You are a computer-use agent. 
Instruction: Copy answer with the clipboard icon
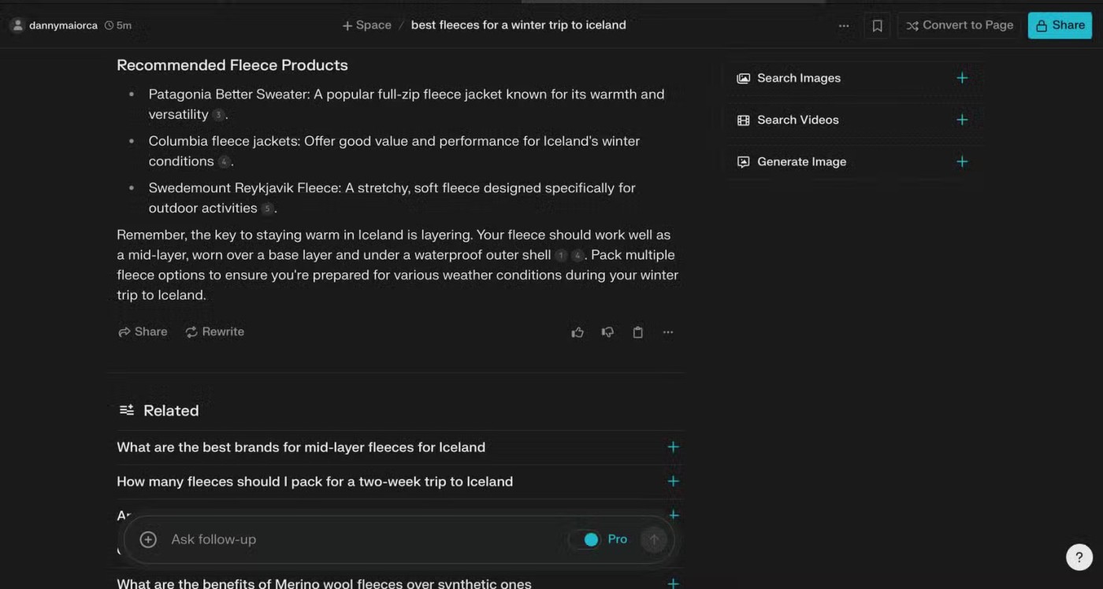(x=638, y=332)
